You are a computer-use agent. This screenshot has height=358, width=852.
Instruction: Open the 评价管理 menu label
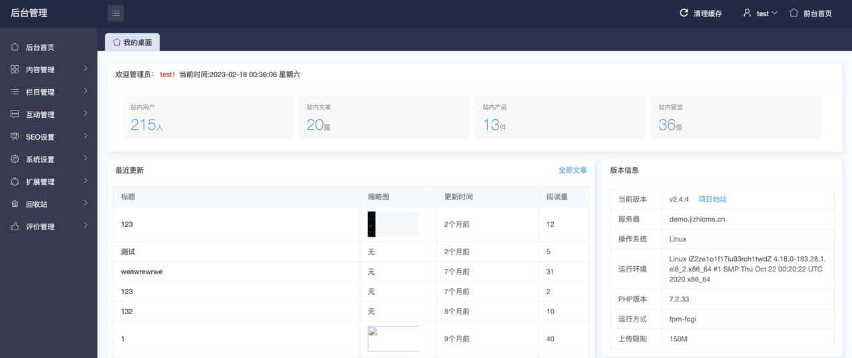point(40,227)
